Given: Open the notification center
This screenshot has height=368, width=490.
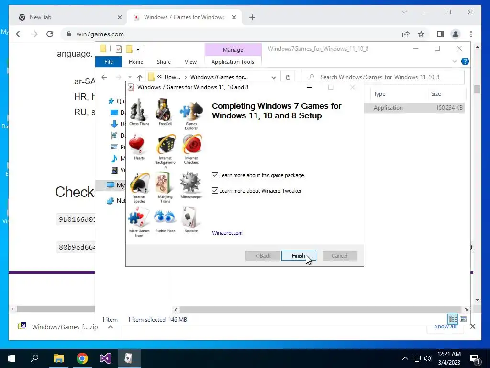Looking at the screenshot, I should pyautogui.click(x=475, y=358).
